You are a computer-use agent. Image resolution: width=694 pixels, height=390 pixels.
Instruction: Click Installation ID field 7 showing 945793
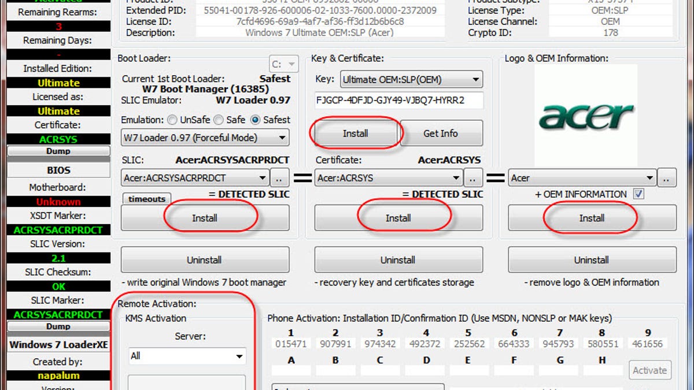pyautogui.click(x=559, y=343)
